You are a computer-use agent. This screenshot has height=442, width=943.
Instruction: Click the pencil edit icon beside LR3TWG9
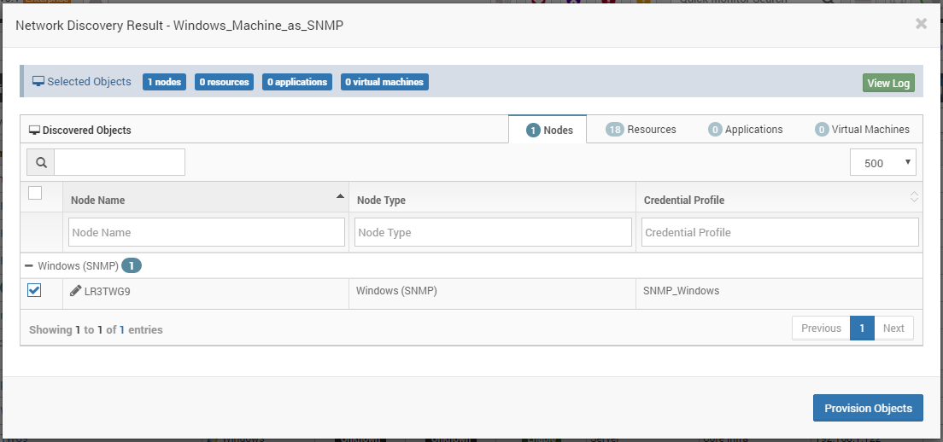(76, 291)
